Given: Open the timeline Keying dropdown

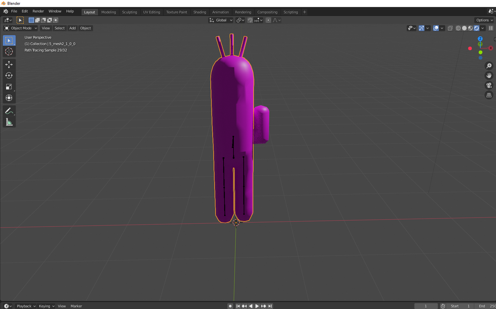Looking at the screenshot, I should (x=46, y=306).
